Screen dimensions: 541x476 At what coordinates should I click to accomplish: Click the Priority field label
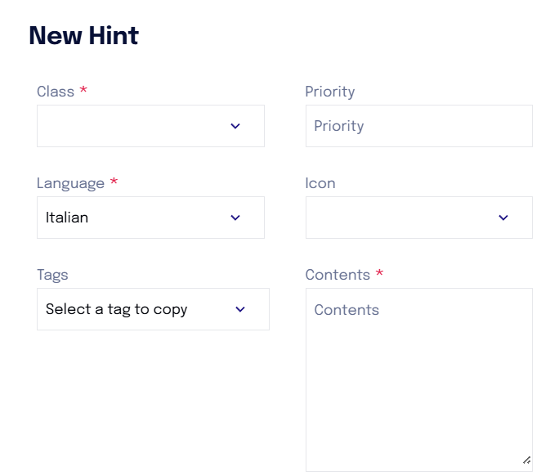[330, 92]
